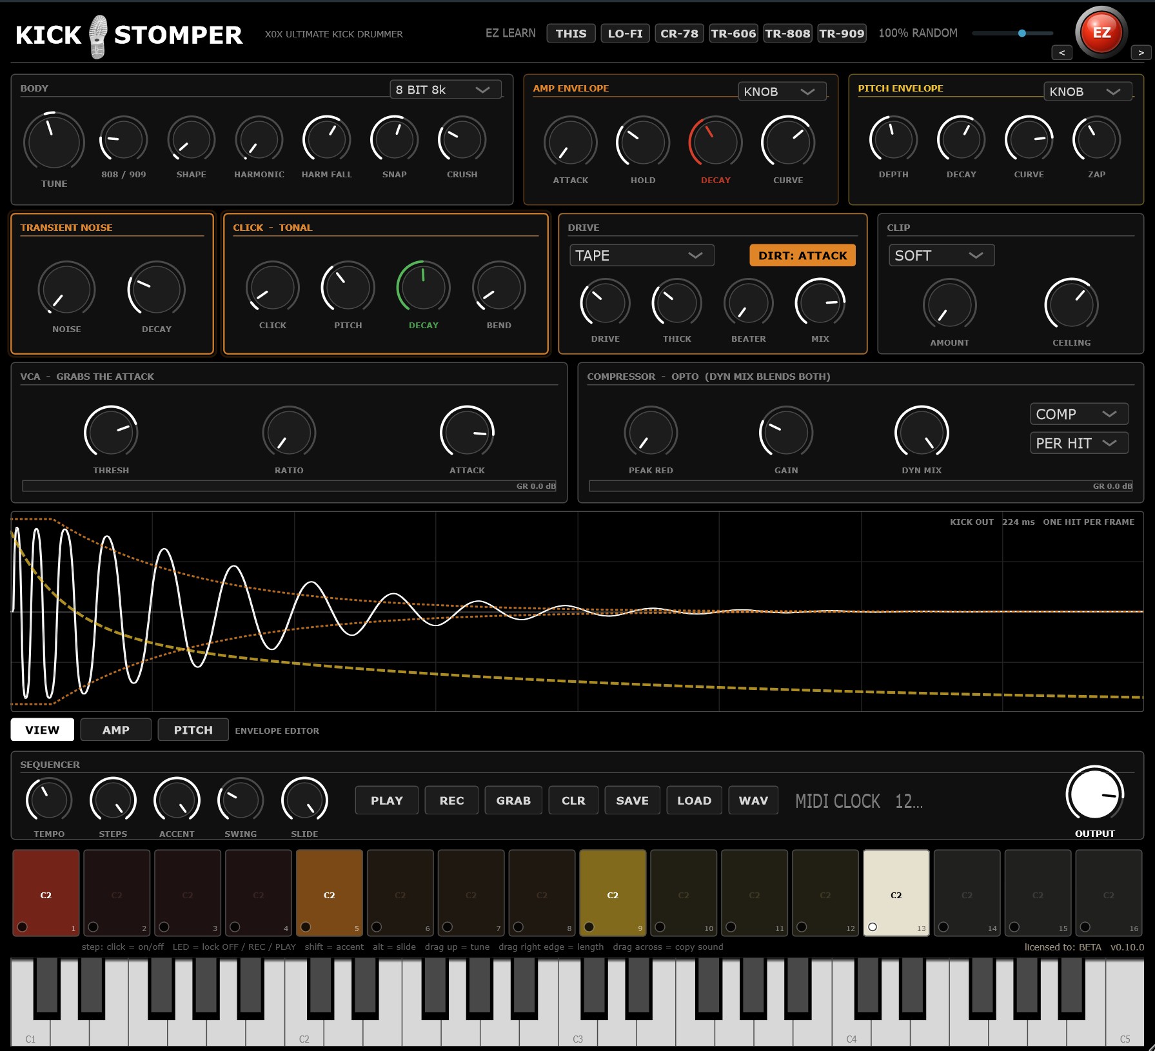Click the SAVE button
The image size is (1155, 1051).
click(633, 800)
